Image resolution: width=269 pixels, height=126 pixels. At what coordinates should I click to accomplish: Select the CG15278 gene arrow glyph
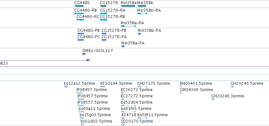[103, 6]
